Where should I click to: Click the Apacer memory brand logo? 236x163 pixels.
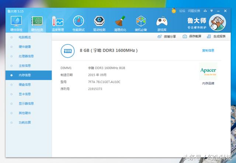point(208,72)
